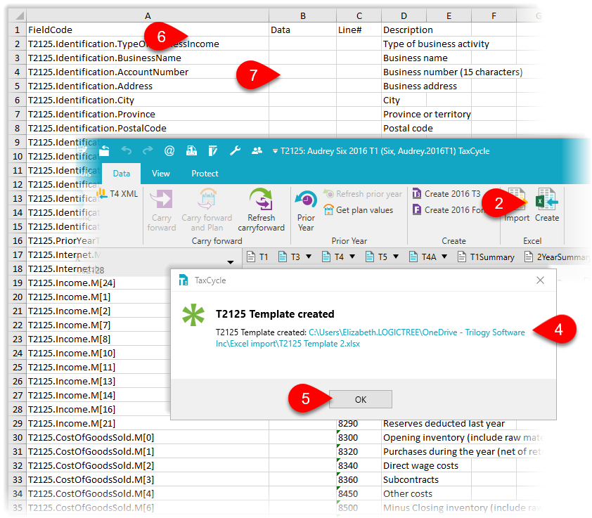Open the T5 form tab
The width and height of the screenshot is (592, 518).
pos(377,257)
